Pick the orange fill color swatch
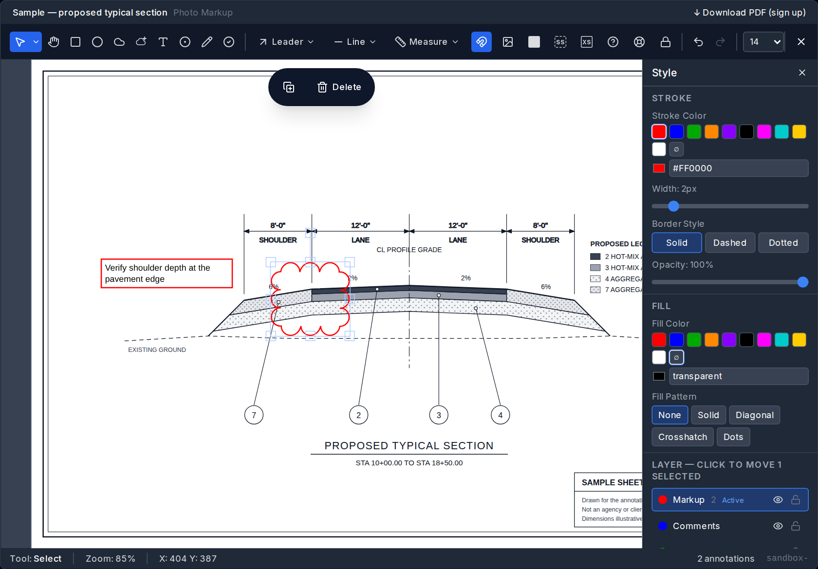The width and height of the screenshot is (818, 569). click(711, 340)
